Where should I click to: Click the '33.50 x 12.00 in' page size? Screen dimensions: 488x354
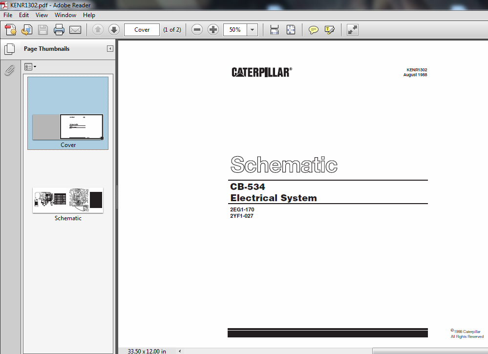point(147,351)
